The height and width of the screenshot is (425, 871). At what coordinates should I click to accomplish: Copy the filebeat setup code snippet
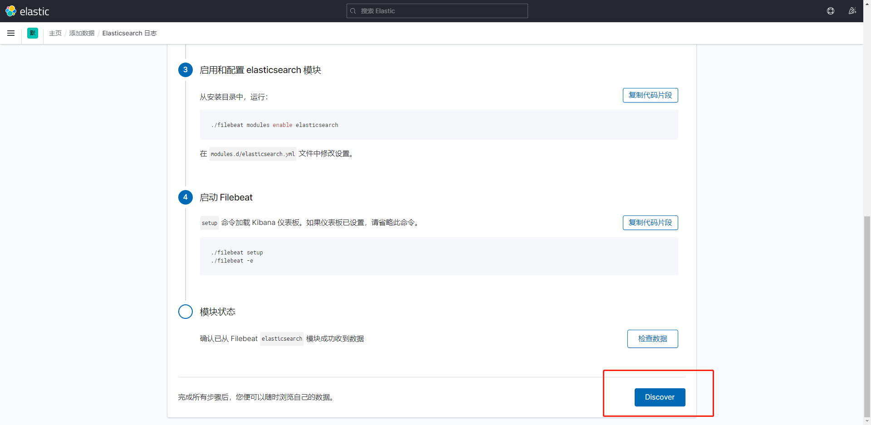click(x=650, y=223)
